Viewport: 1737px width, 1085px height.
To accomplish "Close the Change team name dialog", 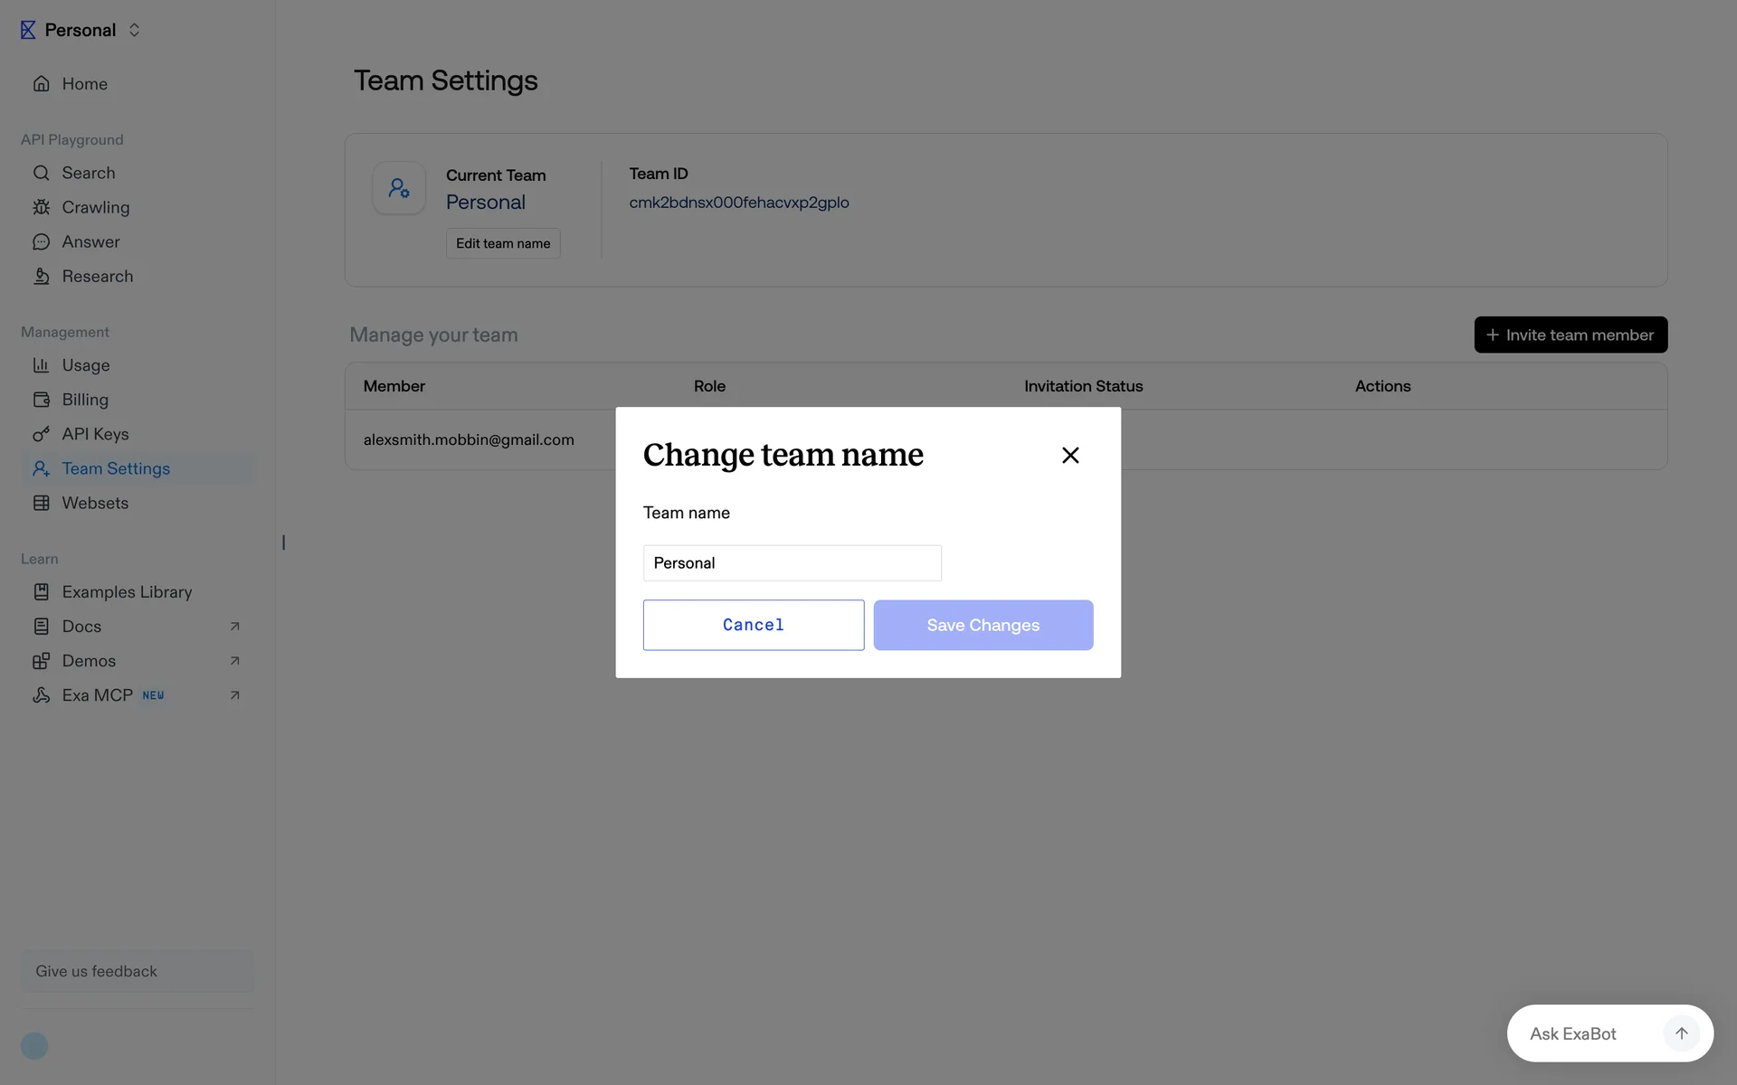I will (x=1070, y=456).
